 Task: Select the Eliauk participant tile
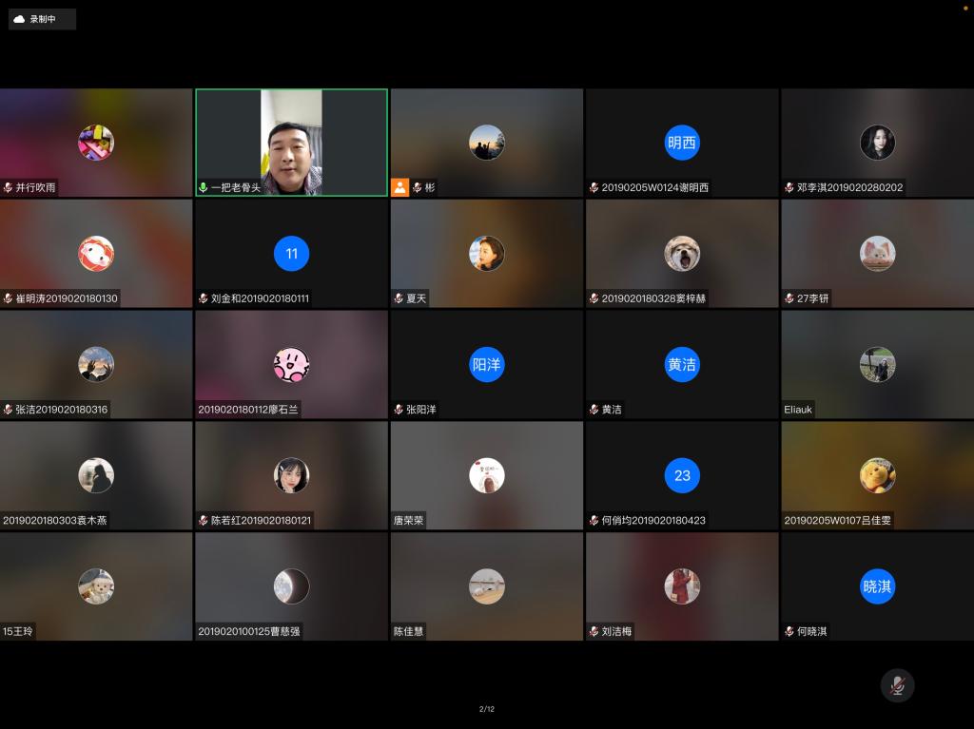[877, 365]
